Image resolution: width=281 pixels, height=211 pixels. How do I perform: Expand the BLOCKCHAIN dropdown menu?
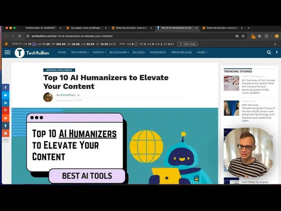(119, 52)
